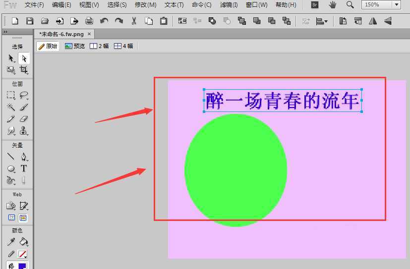The image size is (410, 269).
Task: Select the Crop tool
Action: click(x=23, y=70)
